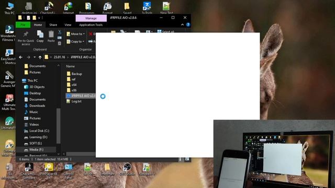Screen dimensions: 335x188
Task: Click the Name column header
Action: pyautogui.click(x=70, y=66)
